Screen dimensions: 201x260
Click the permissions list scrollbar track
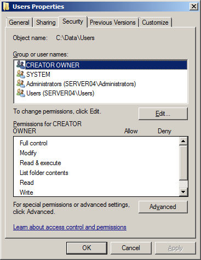183,184
